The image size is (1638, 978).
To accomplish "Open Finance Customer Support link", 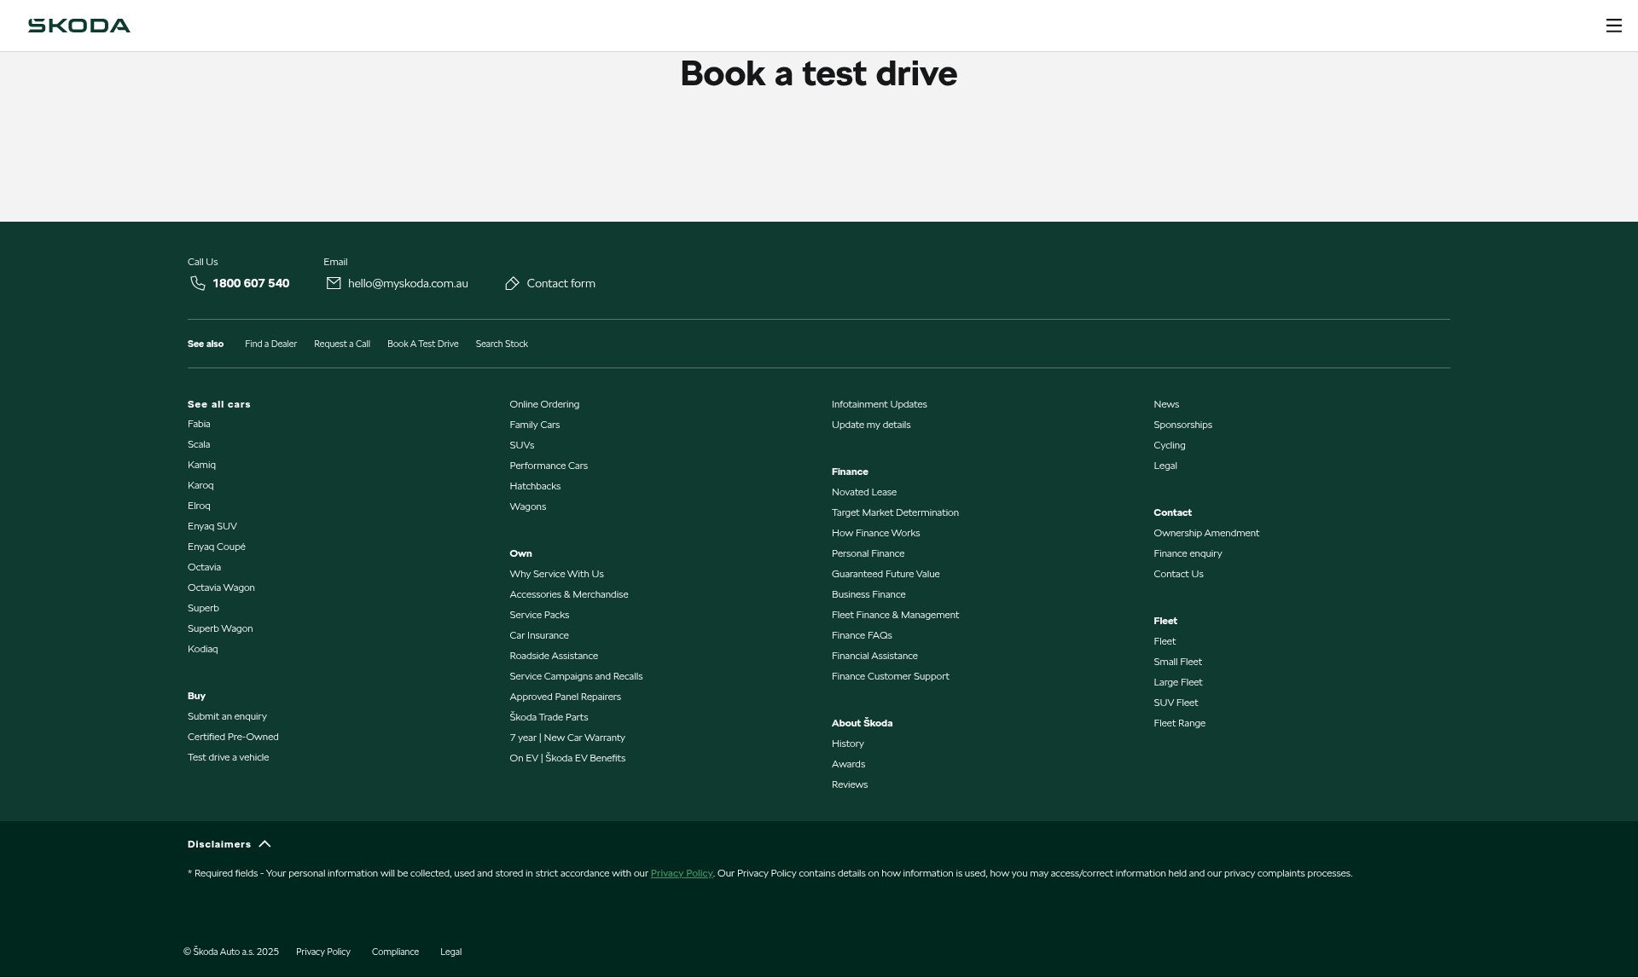I will [891, 677].
